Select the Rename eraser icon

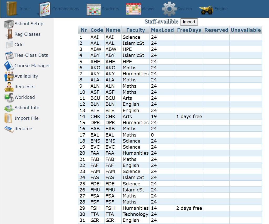(x=9, y=129)
